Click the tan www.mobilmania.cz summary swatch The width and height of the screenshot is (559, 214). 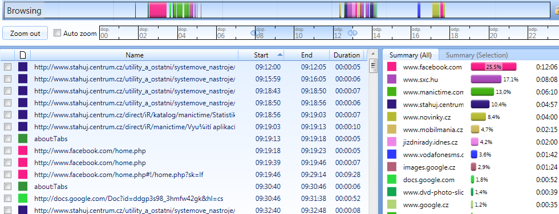coord(392,129)
